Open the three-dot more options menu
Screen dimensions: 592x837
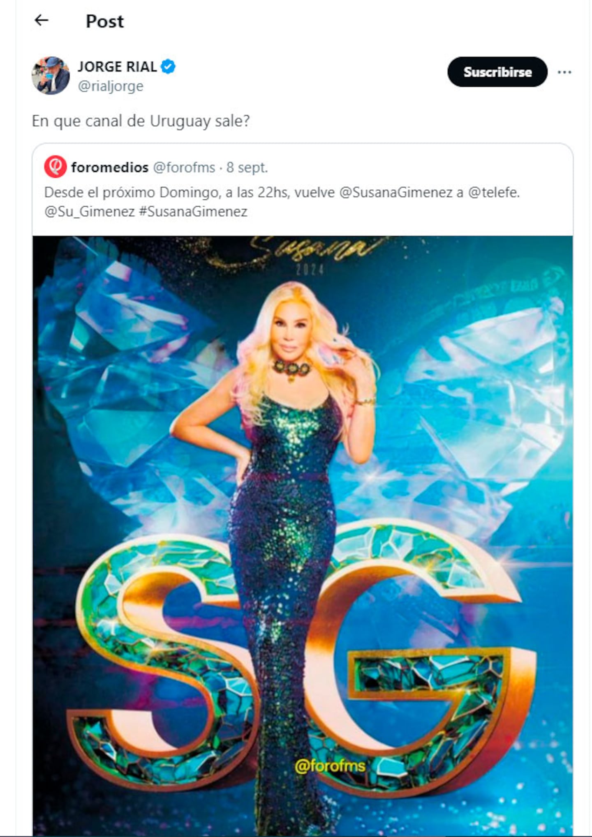click(x=564, y=72)
